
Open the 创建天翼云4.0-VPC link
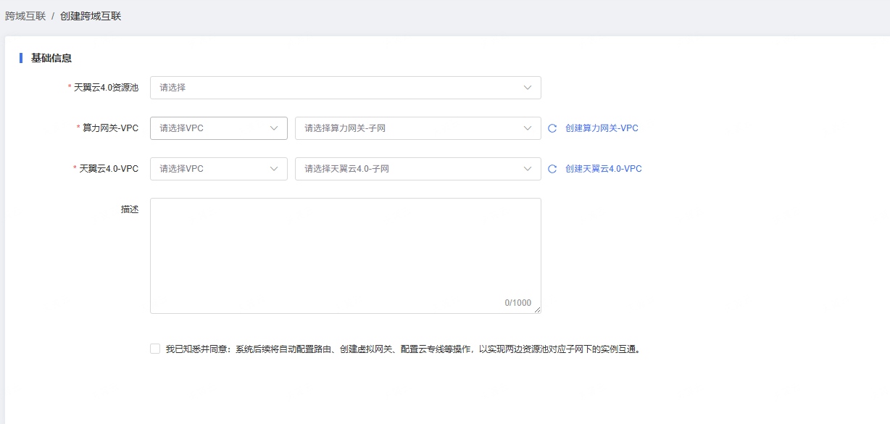coord(603,169)
